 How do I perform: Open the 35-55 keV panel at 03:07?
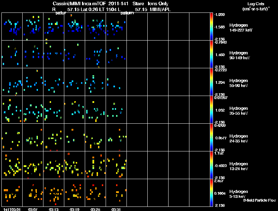[x=33, y=110]
